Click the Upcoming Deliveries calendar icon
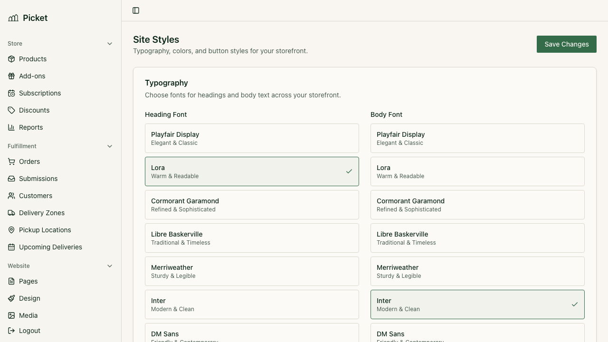The width and height of the screenshot is (608, 342). click(x=11, y=247)
